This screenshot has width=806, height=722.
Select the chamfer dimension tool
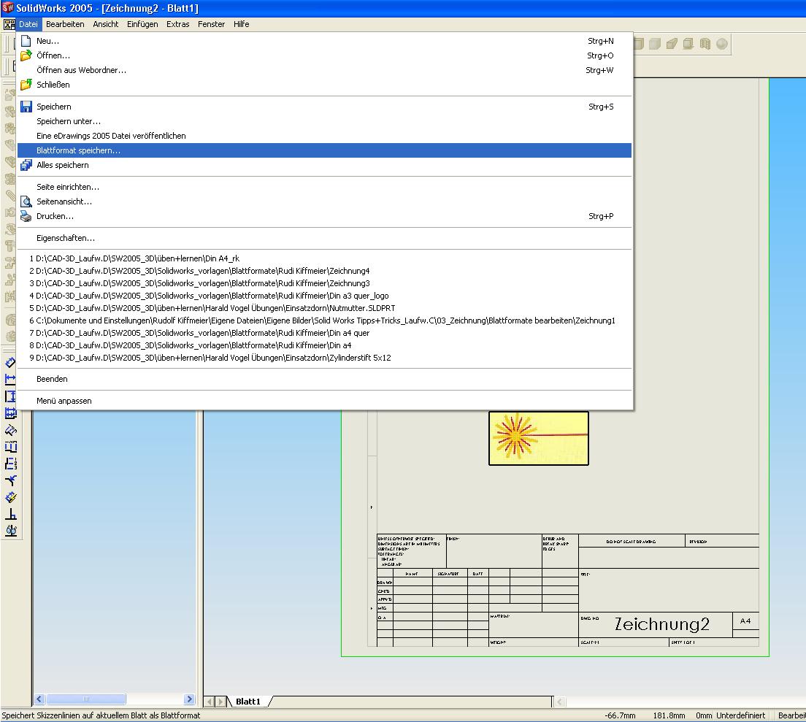click(10, 480)
